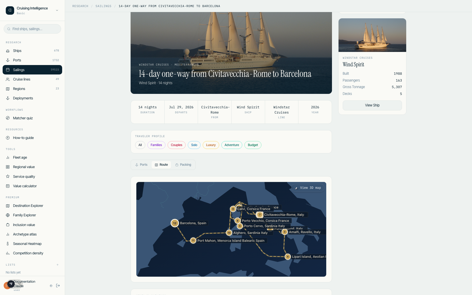Click the Ports anchor icon in sidebar
472x295 pixels.
click(8, 60)
